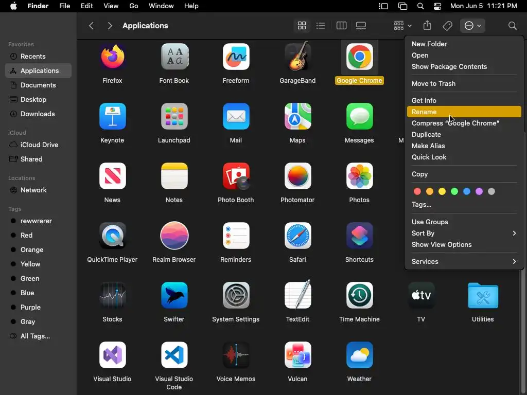Select the News app icon
This screenshot has height=395, width=527.
[x=112, y=176]
